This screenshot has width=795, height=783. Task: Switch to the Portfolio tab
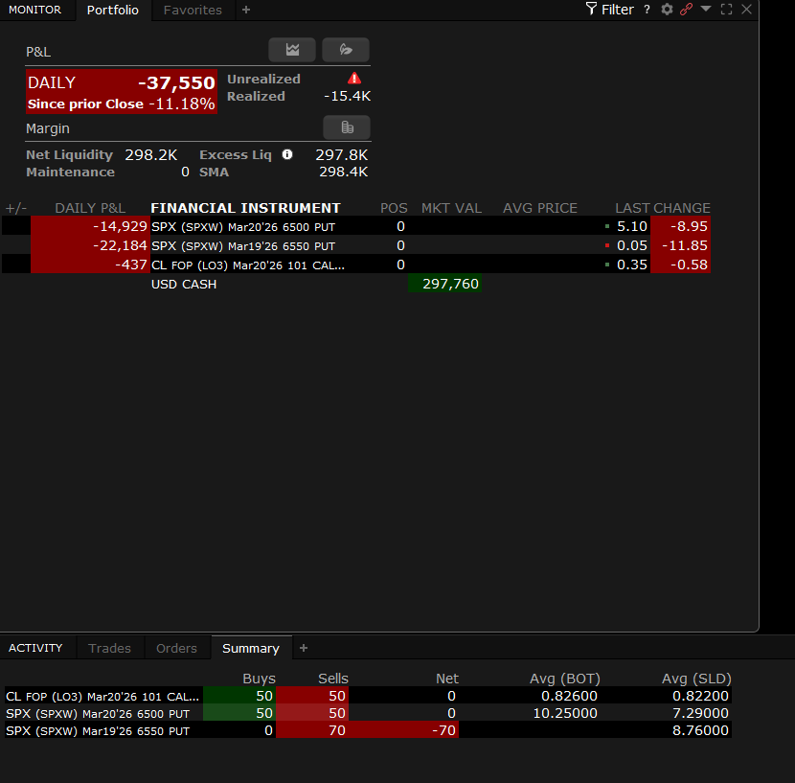point(113,11)
